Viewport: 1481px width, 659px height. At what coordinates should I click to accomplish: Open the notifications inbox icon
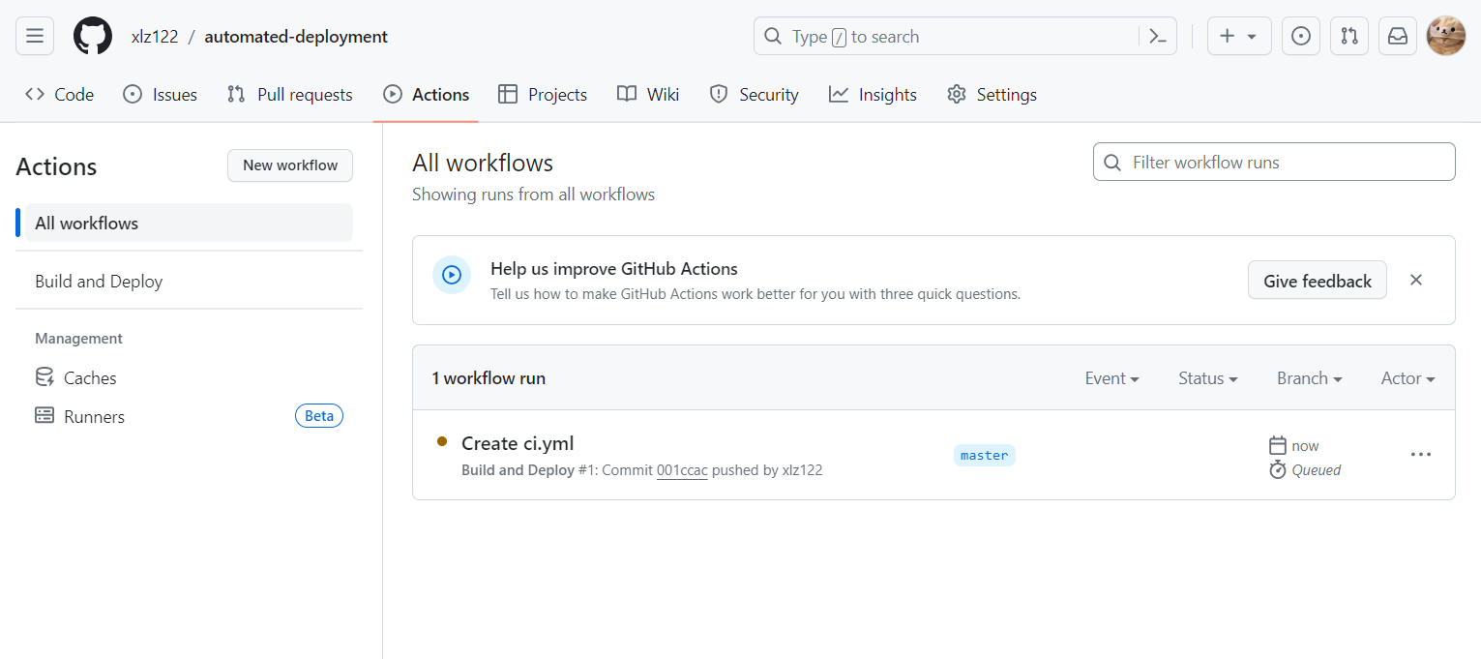click(1398, 36)
